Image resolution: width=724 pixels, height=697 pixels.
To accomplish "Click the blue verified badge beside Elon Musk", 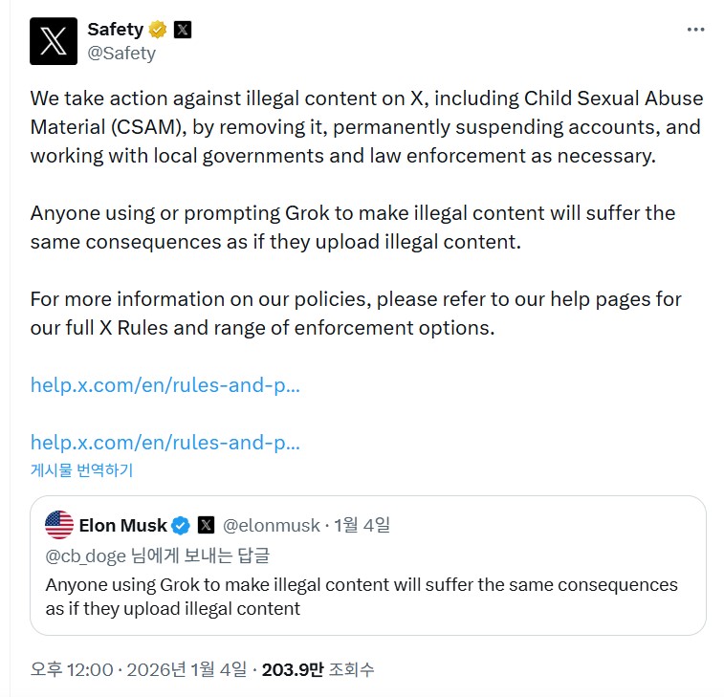I will click(181, 525).
